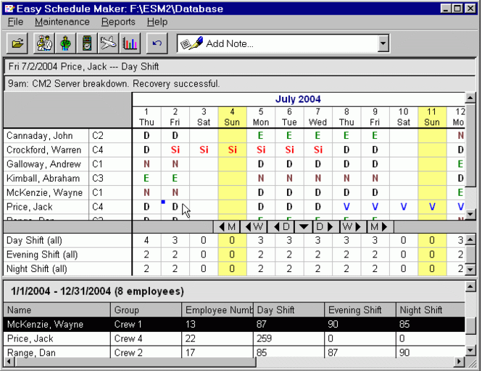Click Day Shift total 4 for Thursday 1
Screen dimensions: 482x371
[146, 240]
